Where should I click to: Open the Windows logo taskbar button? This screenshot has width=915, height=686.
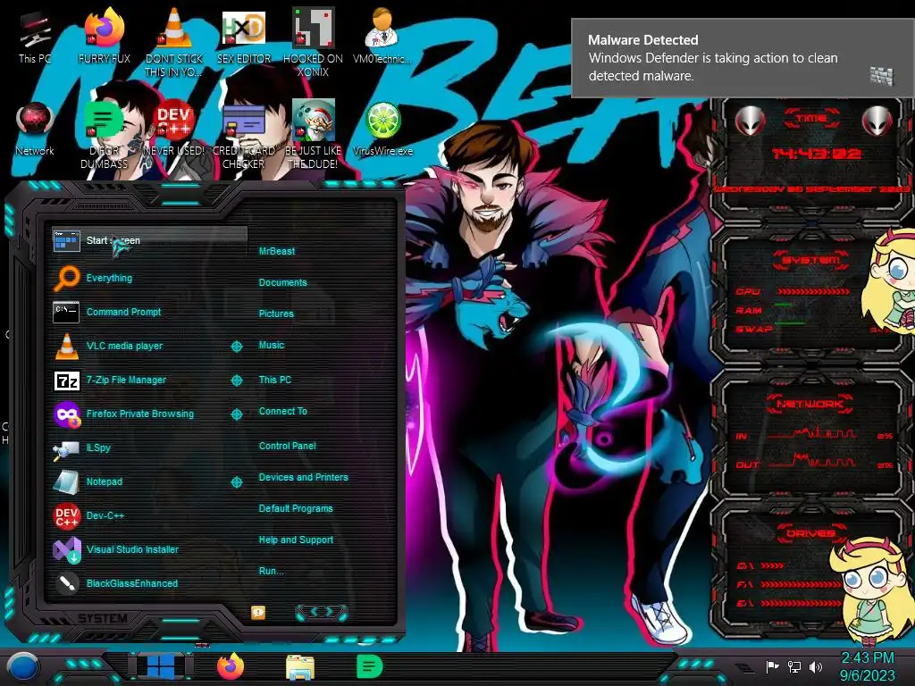(161, 666)
